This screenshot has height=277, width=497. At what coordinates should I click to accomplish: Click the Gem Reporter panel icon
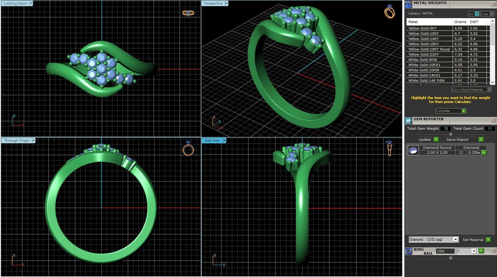point(408,121)
